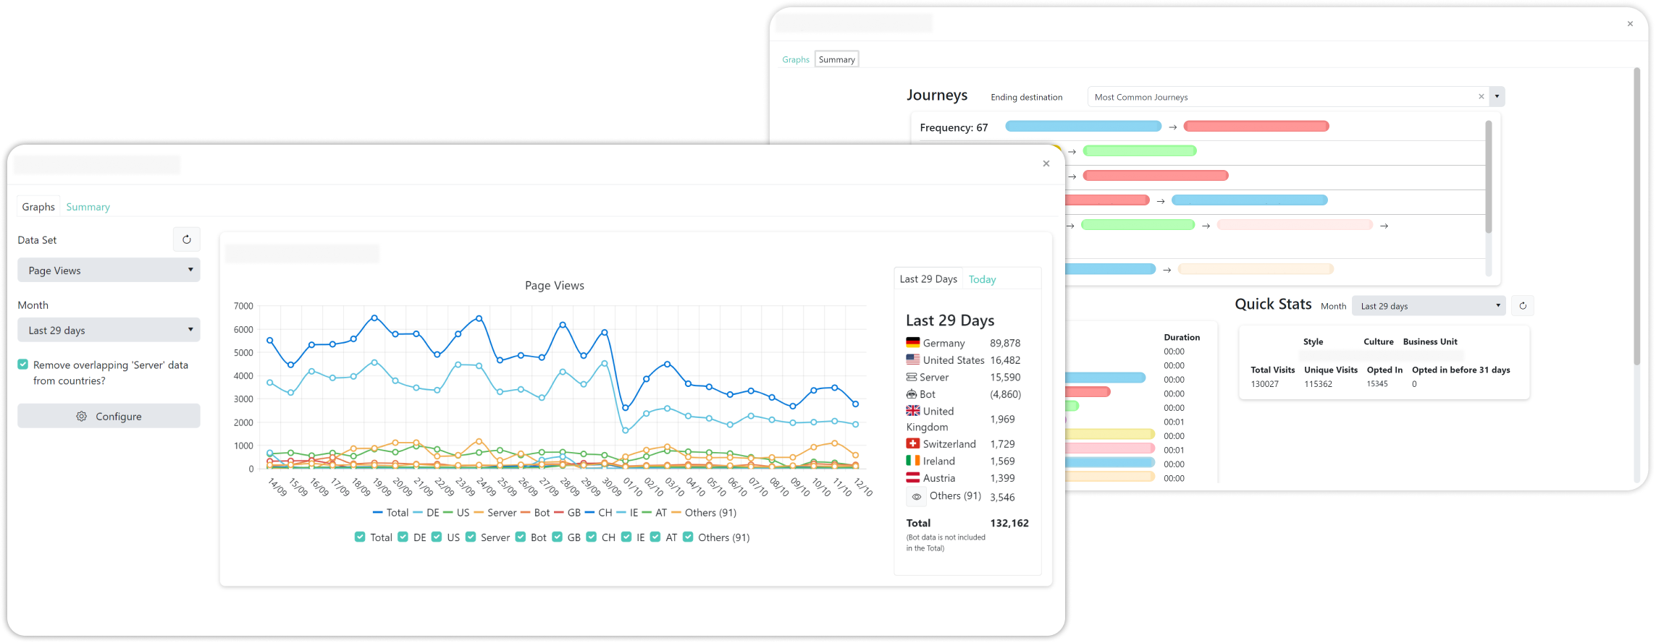Toggle the Total series checkbox
The width and height of the screenshot is (1656, 643).
pyautogui.click(x=360, y=537)
